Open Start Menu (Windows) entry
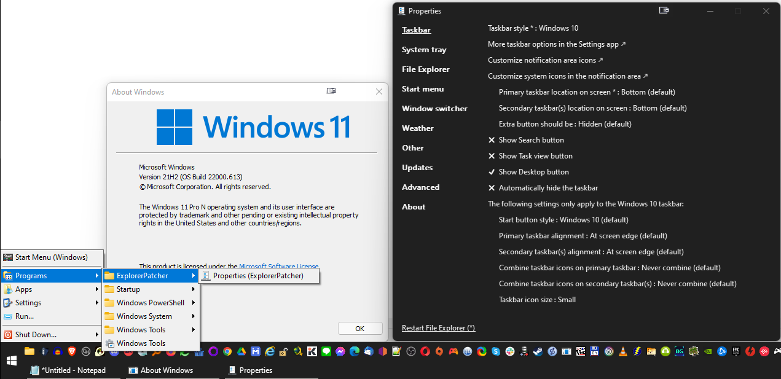Image resolution: width=781 pixels, height=379 pixels. (52, 257)
